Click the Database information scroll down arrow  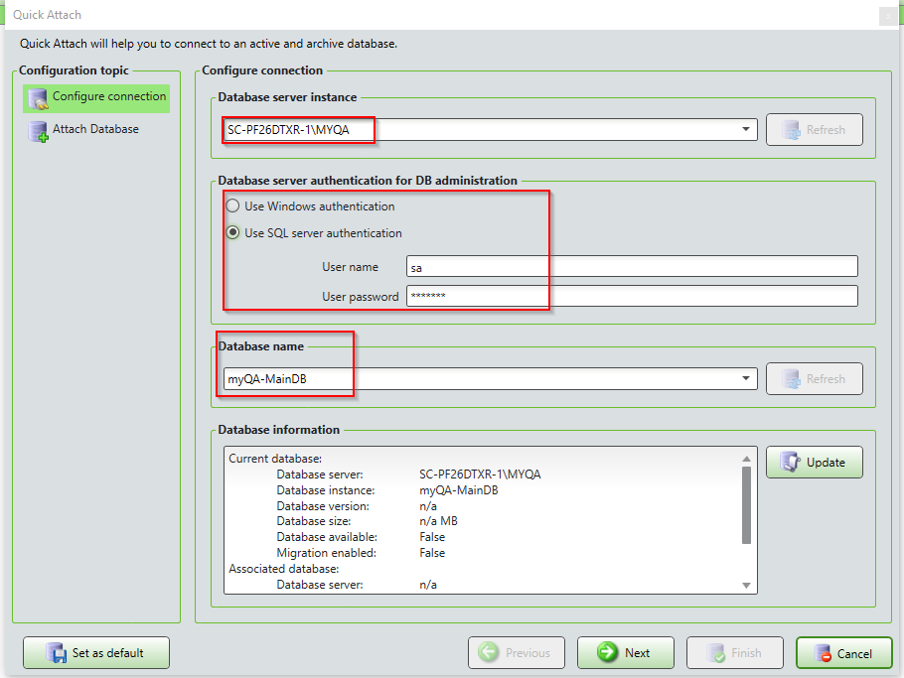click(x=746, y=586)
